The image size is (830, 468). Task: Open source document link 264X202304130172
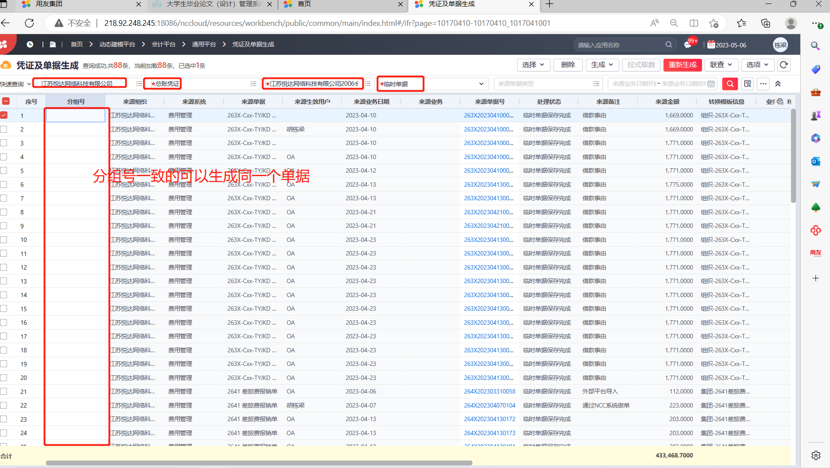point(489,419)
